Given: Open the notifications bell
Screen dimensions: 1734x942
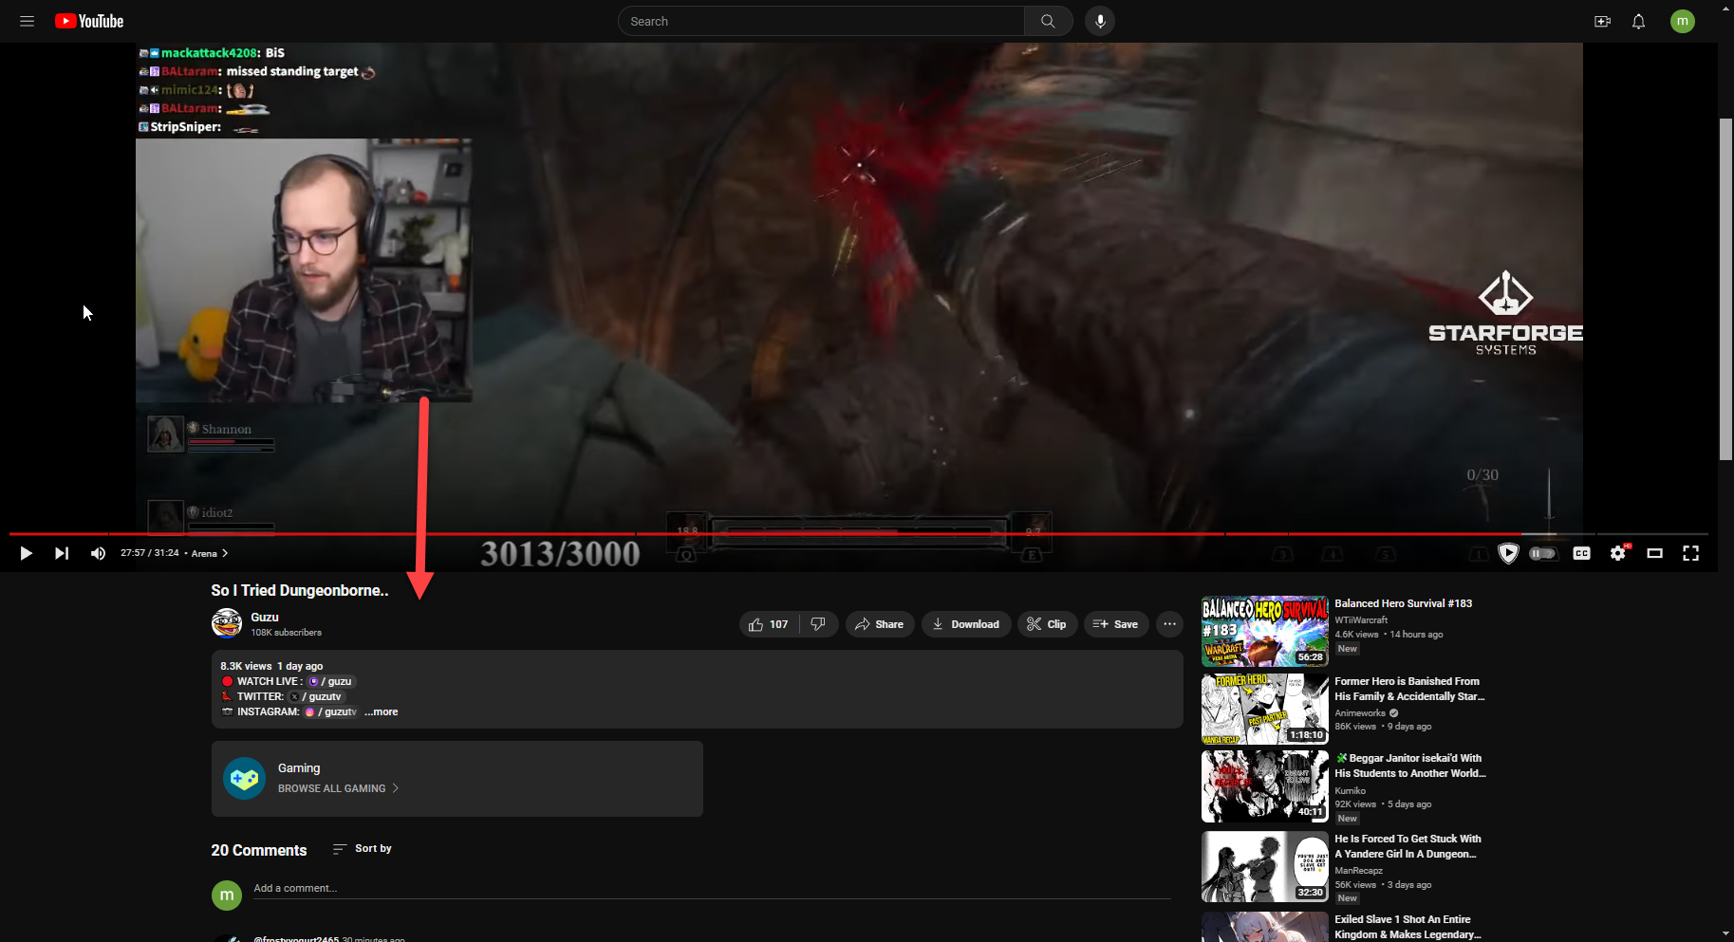Looking at the screenshot, I should (1638, 21).
